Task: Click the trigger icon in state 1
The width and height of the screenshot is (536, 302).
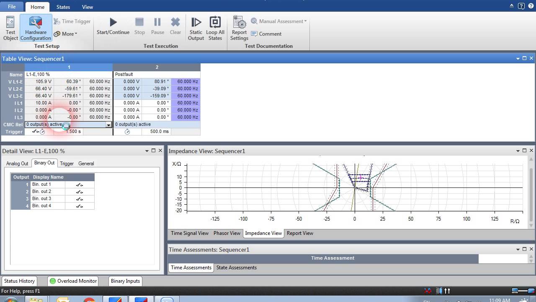Action: [39, 132]
